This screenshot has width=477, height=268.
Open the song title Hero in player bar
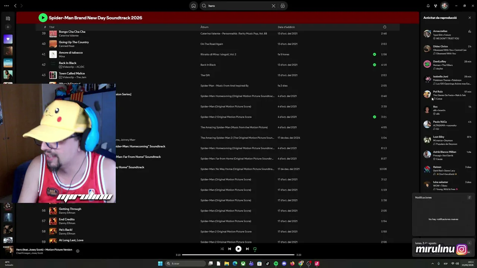pyautogui.click(x=44, y=249)
